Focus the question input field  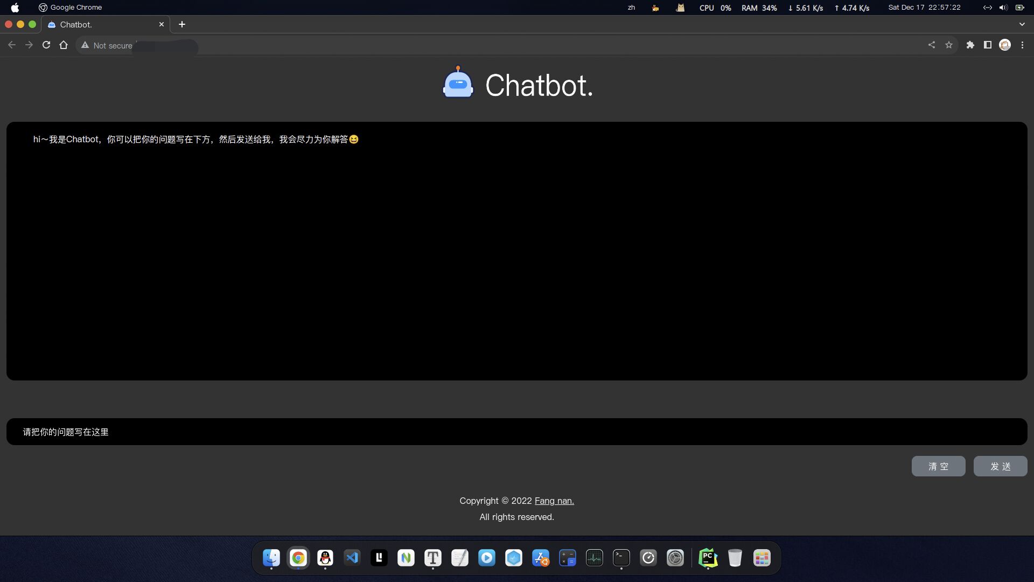(516, 432)
